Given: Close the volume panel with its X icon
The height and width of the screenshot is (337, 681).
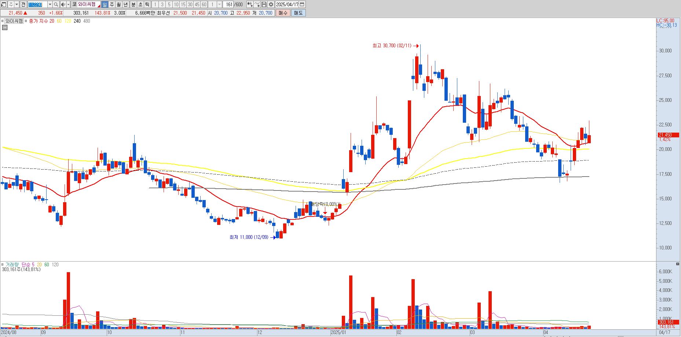Looking at the screenshot, I should (677, 264).
